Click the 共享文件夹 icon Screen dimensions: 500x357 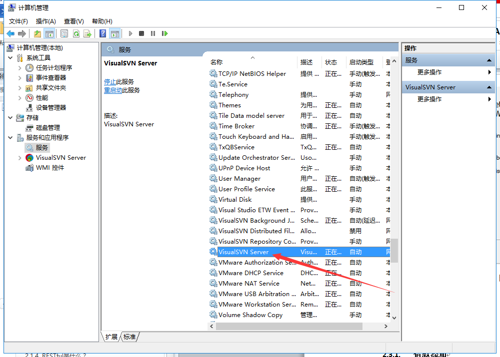coord(29,88)
